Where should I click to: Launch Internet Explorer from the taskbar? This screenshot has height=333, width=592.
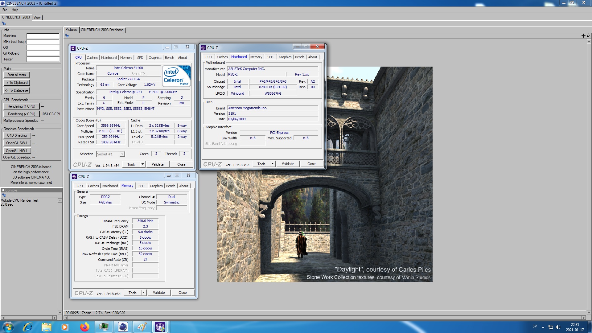pos(27,327)
